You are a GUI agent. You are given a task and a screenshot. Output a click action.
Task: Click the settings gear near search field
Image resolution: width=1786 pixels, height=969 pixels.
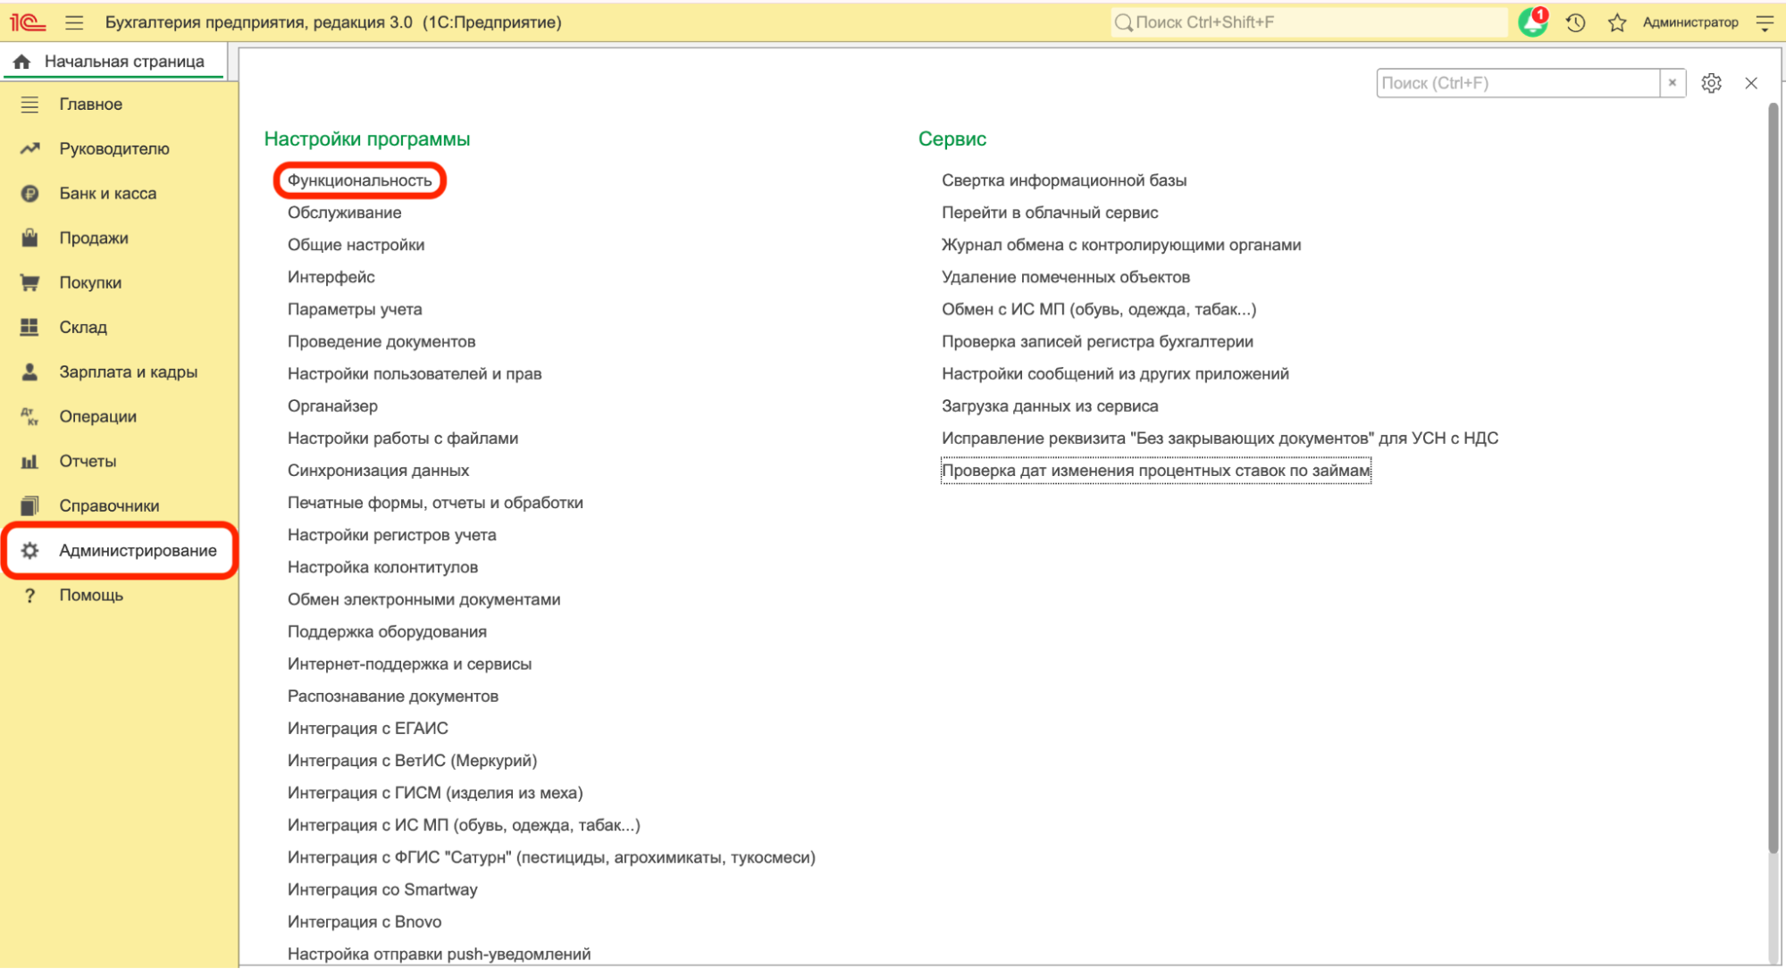point(1711,83)
